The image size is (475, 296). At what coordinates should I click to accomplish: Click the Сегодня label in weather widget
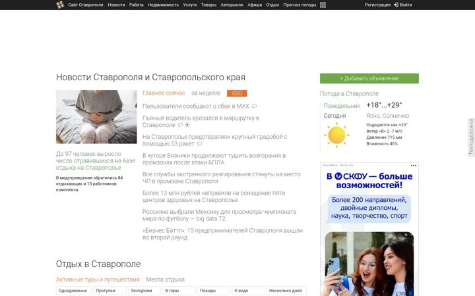pos(334,116)
